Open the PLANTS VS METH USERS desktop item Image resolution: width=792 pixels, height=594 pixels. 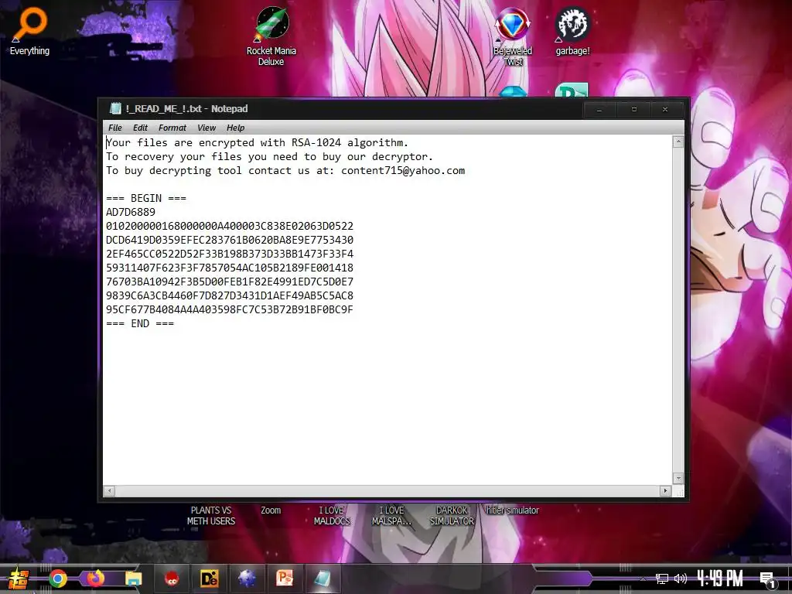pos(211,516)
